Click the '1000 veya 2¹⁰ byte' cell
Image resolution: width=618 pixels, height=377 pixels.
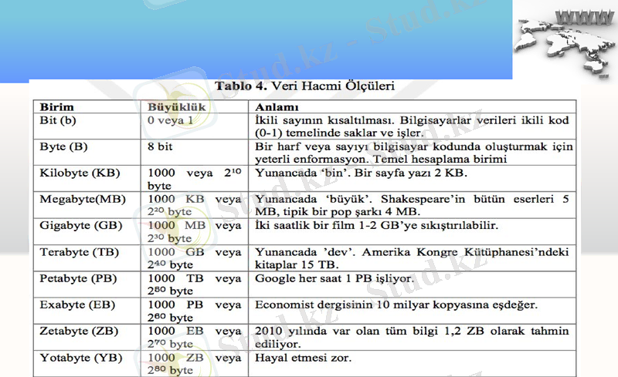click(195, 179)
